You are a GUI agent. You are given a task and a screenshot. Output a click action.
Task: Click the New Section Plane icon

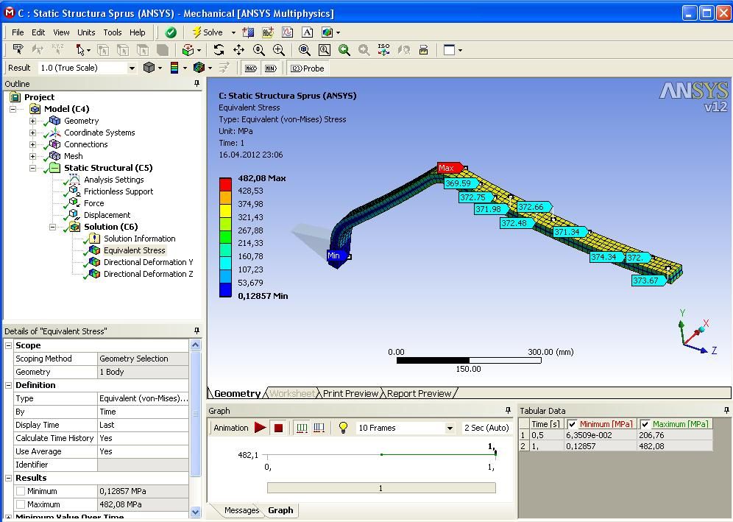[248, 32]
